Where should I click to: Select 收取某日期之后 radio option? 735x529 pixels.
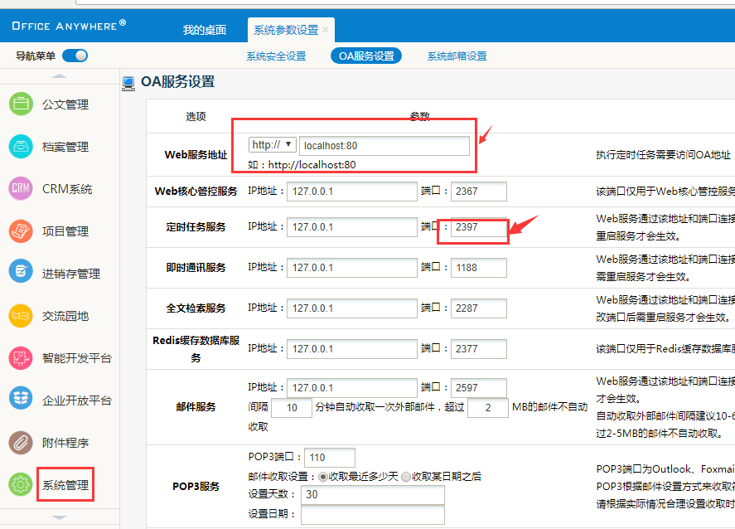tap(406, 477)
